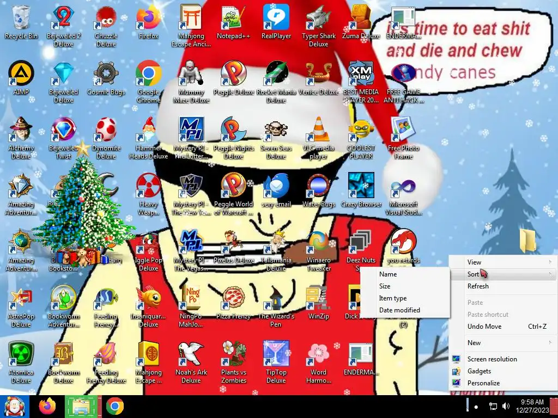Select the COOLEST PLAYER icon
Screen dimensions: 558x418
361,139
